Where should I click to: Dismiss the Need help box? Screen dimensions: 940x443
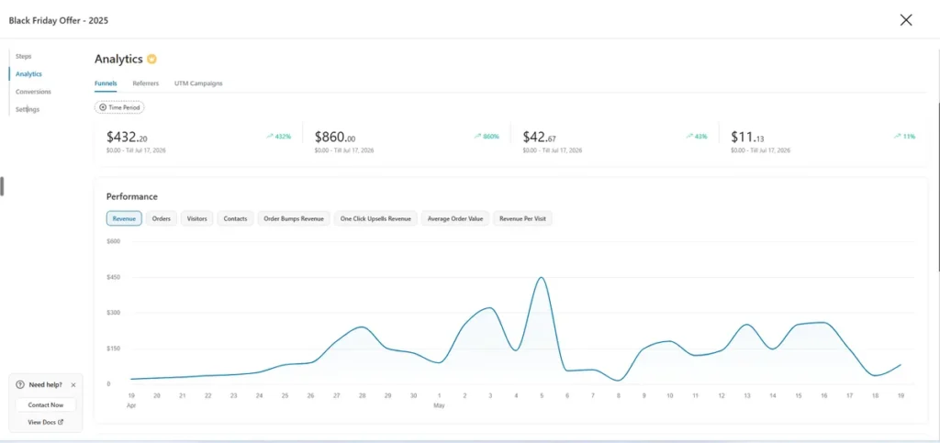[x=73, y=385]
